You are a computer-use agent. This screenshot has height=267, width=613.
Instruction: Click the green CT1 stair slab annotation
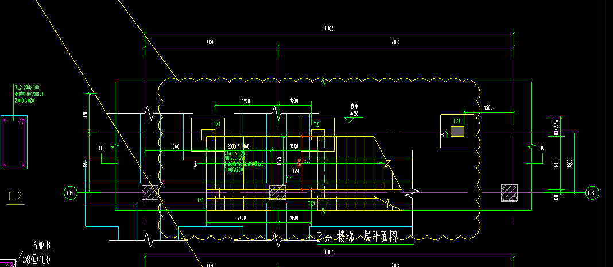(x=243, y=161)
